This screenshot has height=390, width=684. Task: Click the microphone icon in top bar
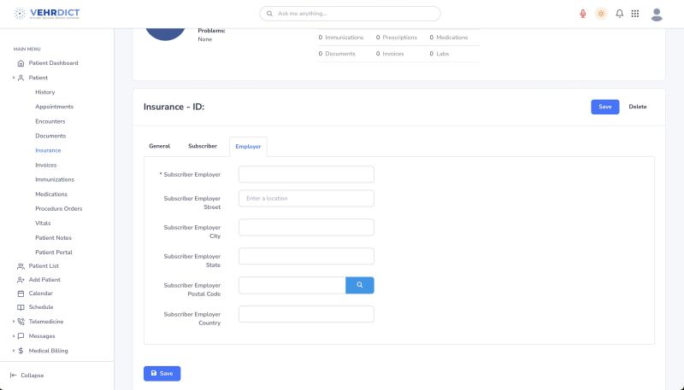583,14
